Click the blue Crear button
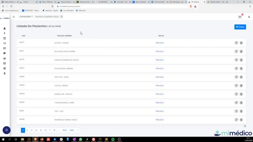 coord(240,27)
